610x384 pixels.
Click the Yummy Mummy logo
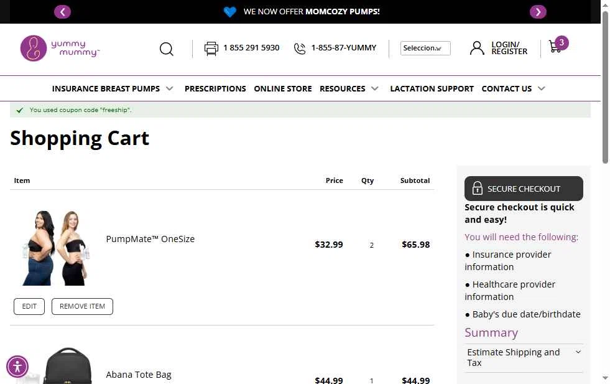(60, 49)
